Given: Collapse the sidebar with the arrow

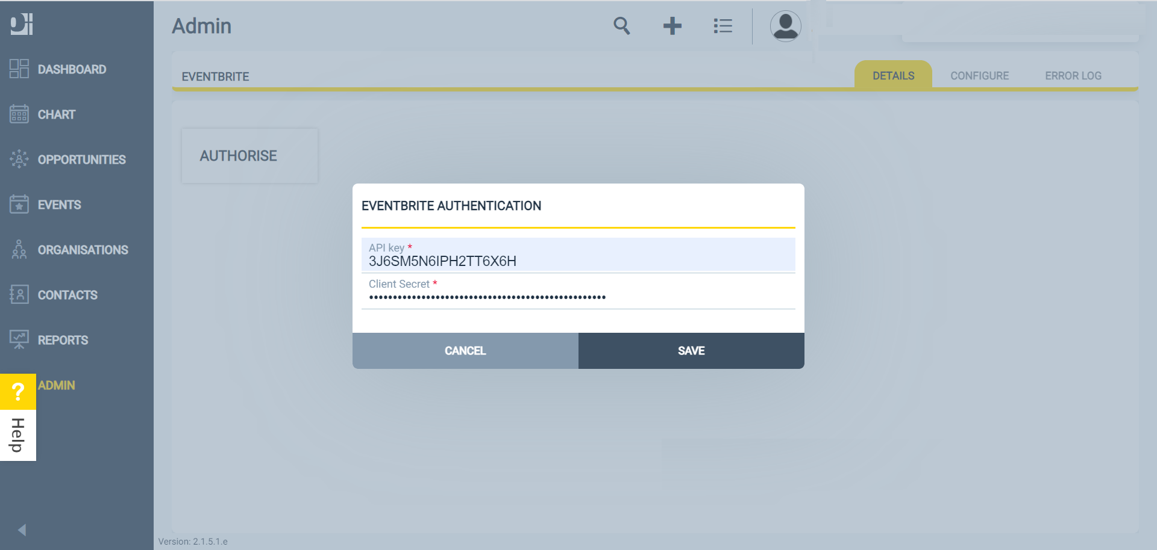Looking at the screenshot, I should click(x=22, y=530).
